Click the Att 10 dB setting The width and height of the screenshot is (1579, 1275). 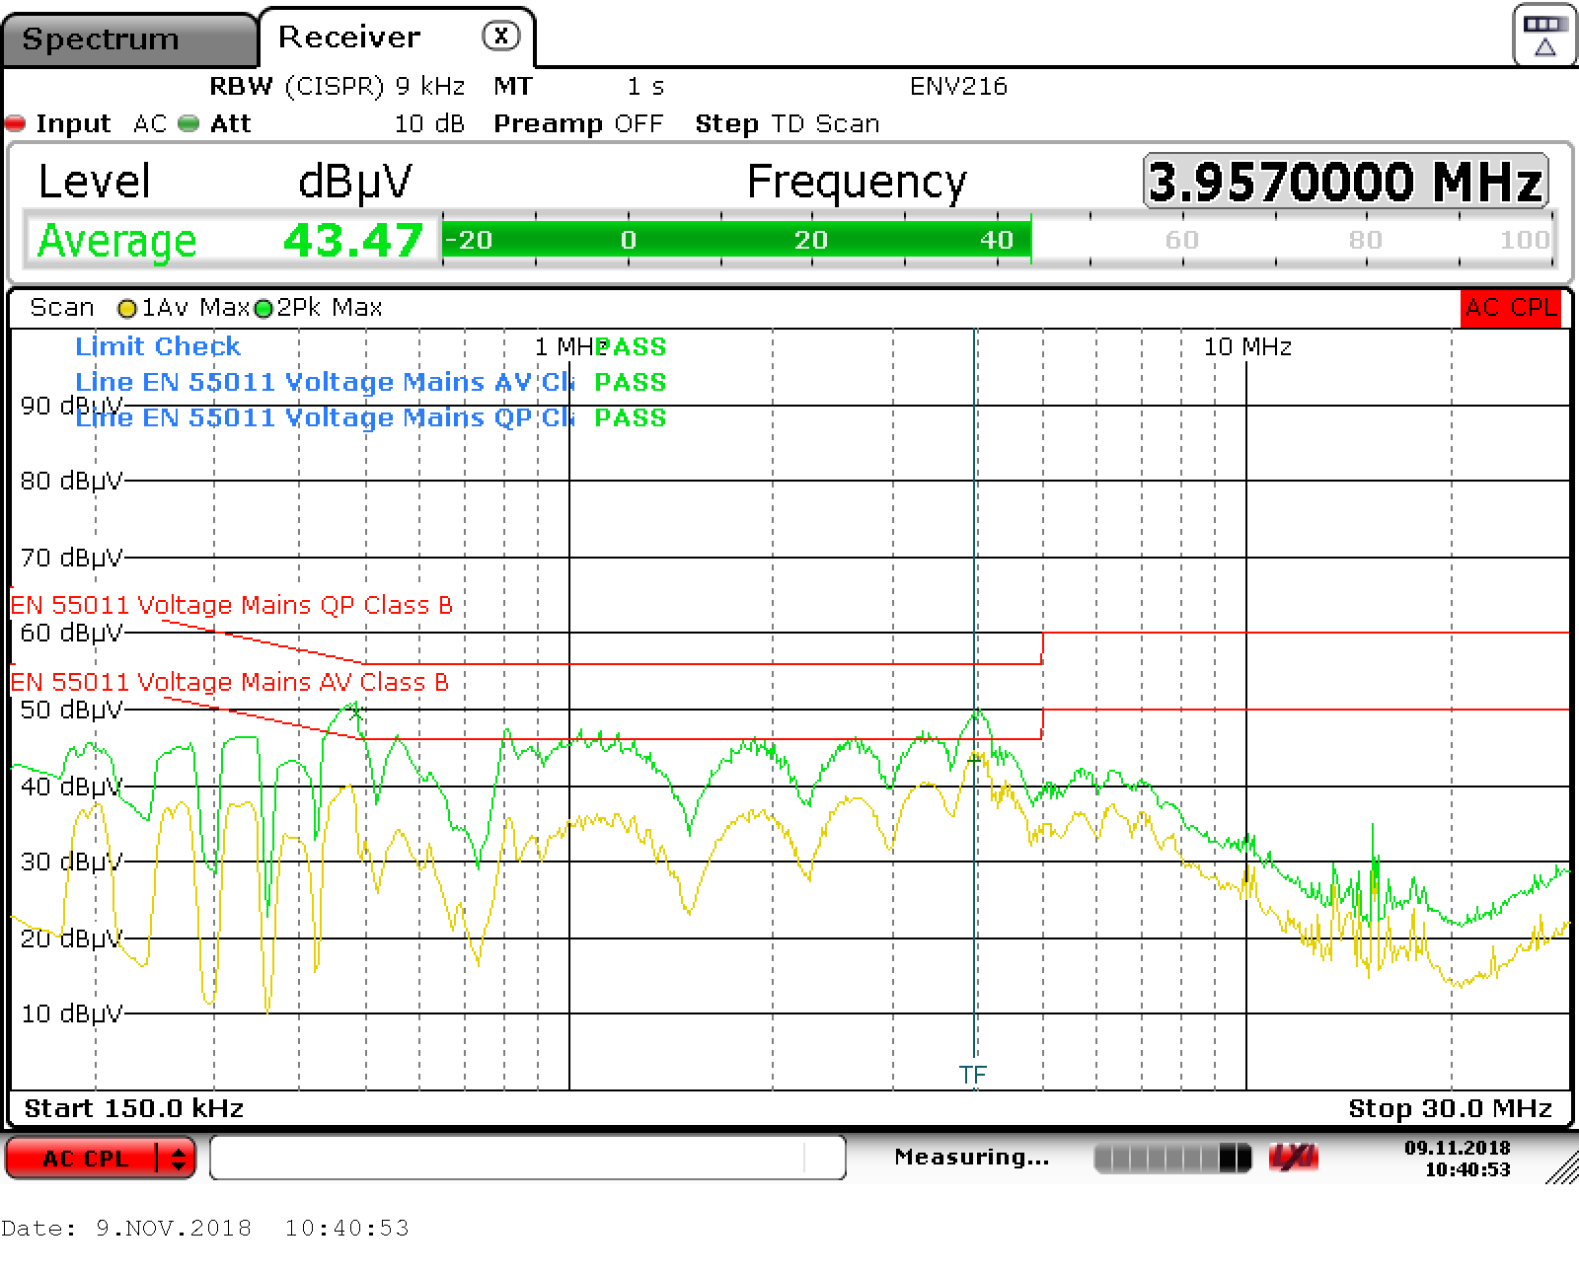pos(337,123)
